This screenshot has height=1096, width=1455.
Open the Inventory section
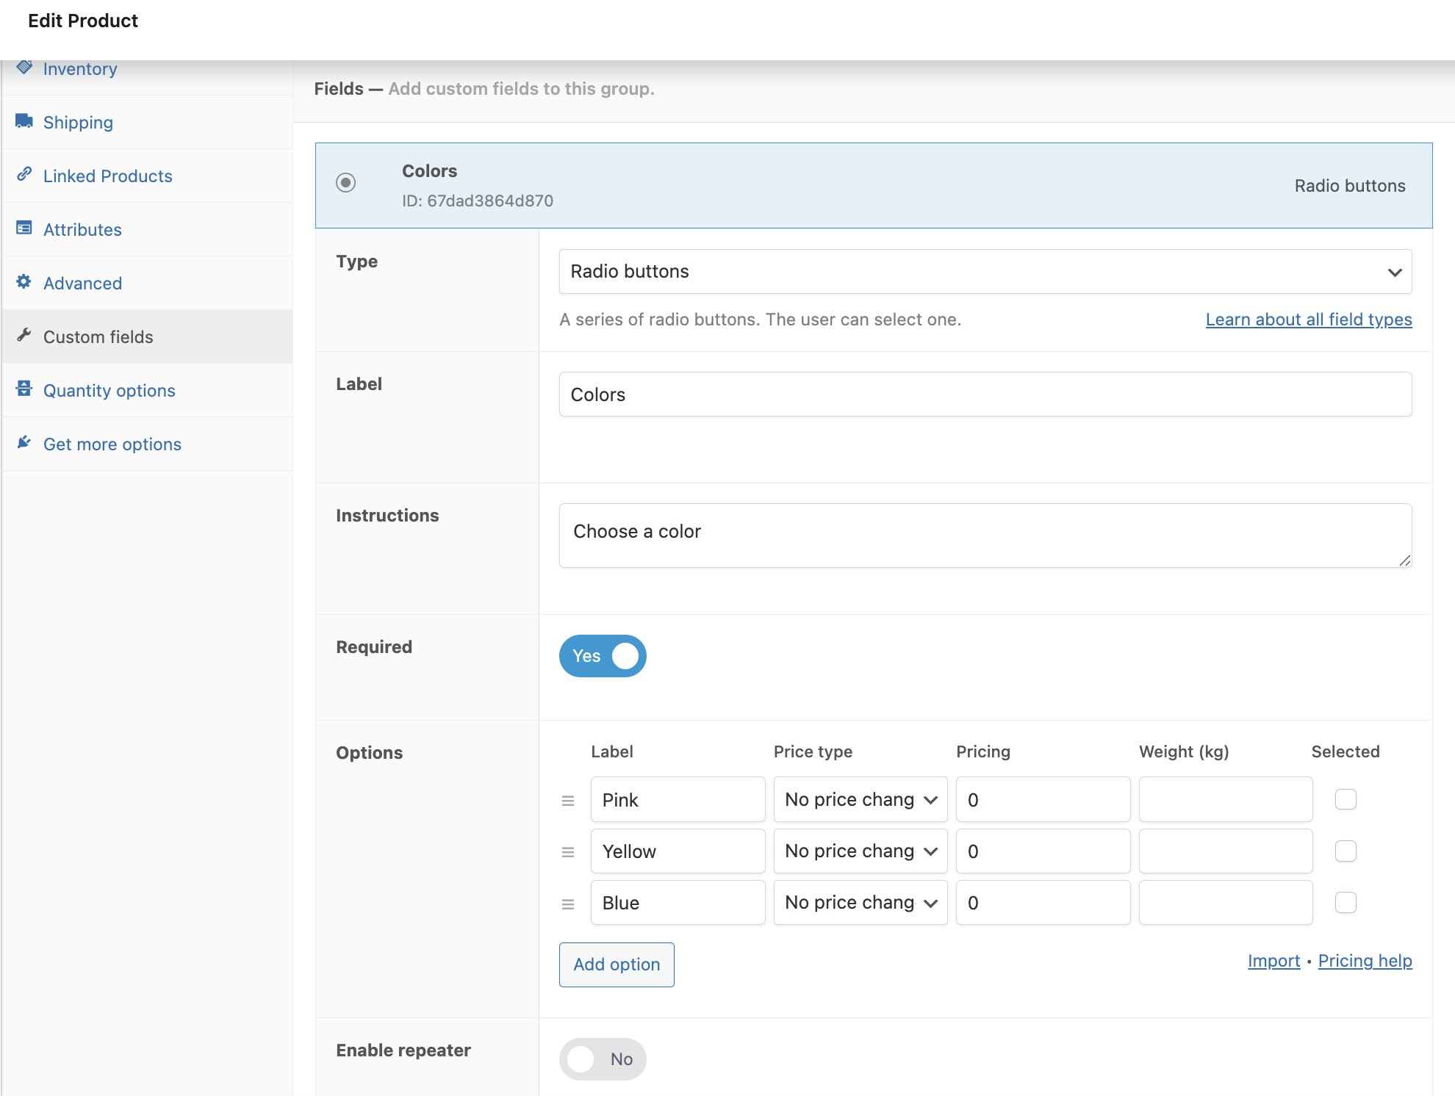click(x=79, y=68)
